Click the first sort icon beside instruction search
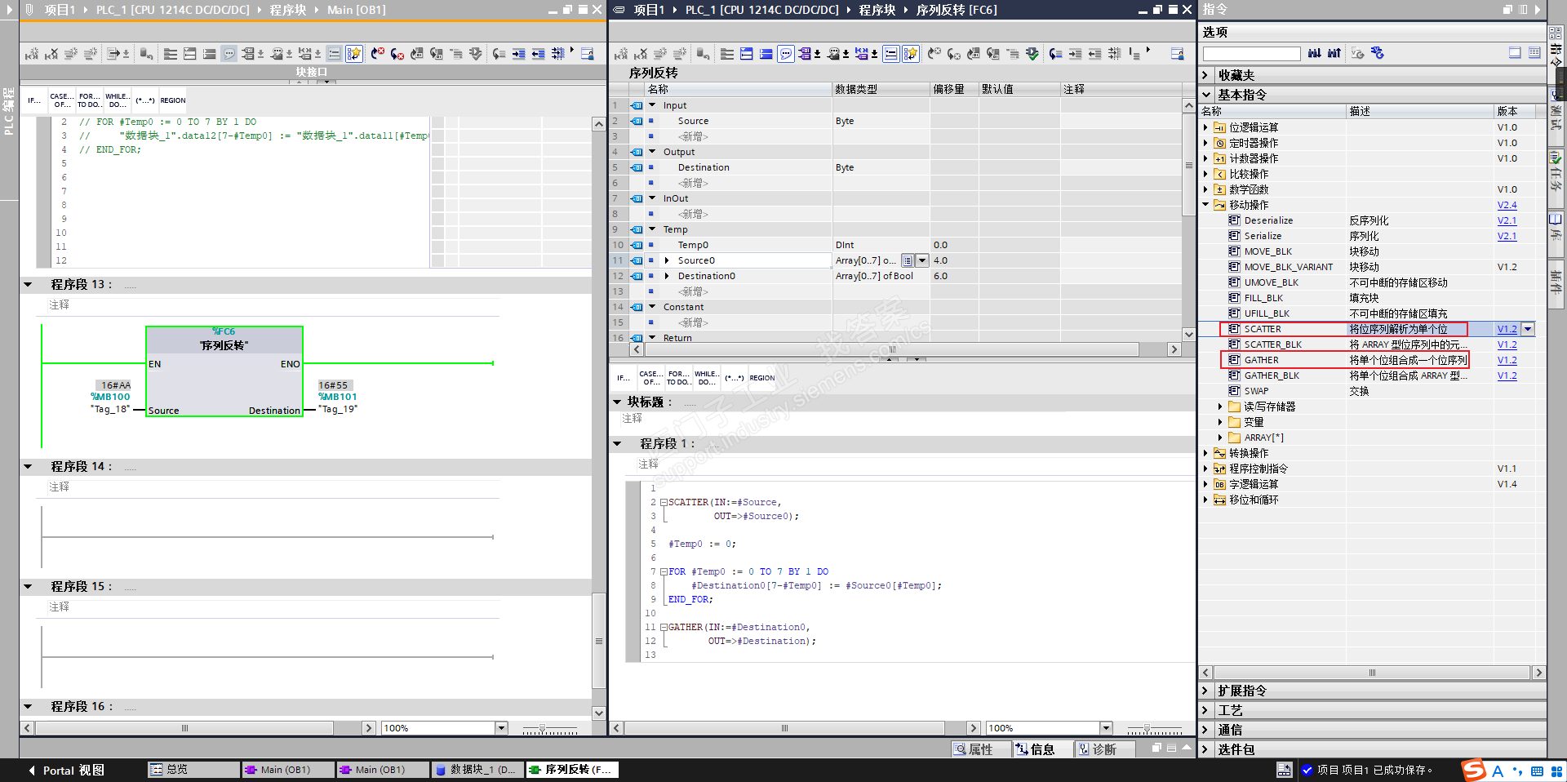 (x=1314, y=53)
